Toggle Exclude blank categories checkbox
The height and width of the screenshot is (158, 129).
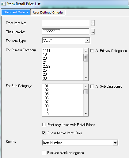coord(44,152)
